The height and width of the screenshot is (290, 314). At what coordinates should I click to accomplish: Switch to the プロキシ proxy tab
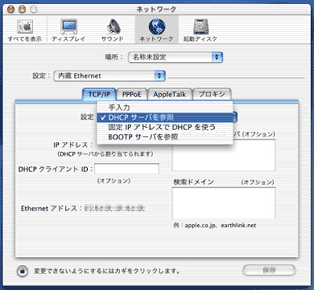coord(212,94)
